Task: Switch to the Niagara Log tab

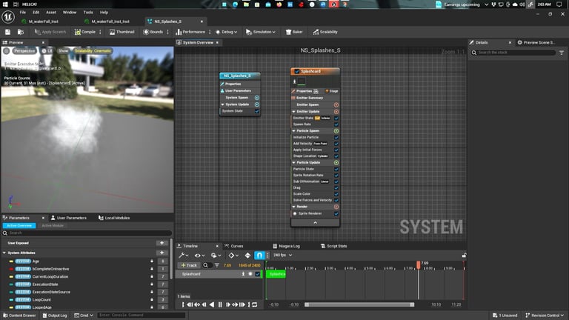Action: pyautogui.click(x=286, y=246)
